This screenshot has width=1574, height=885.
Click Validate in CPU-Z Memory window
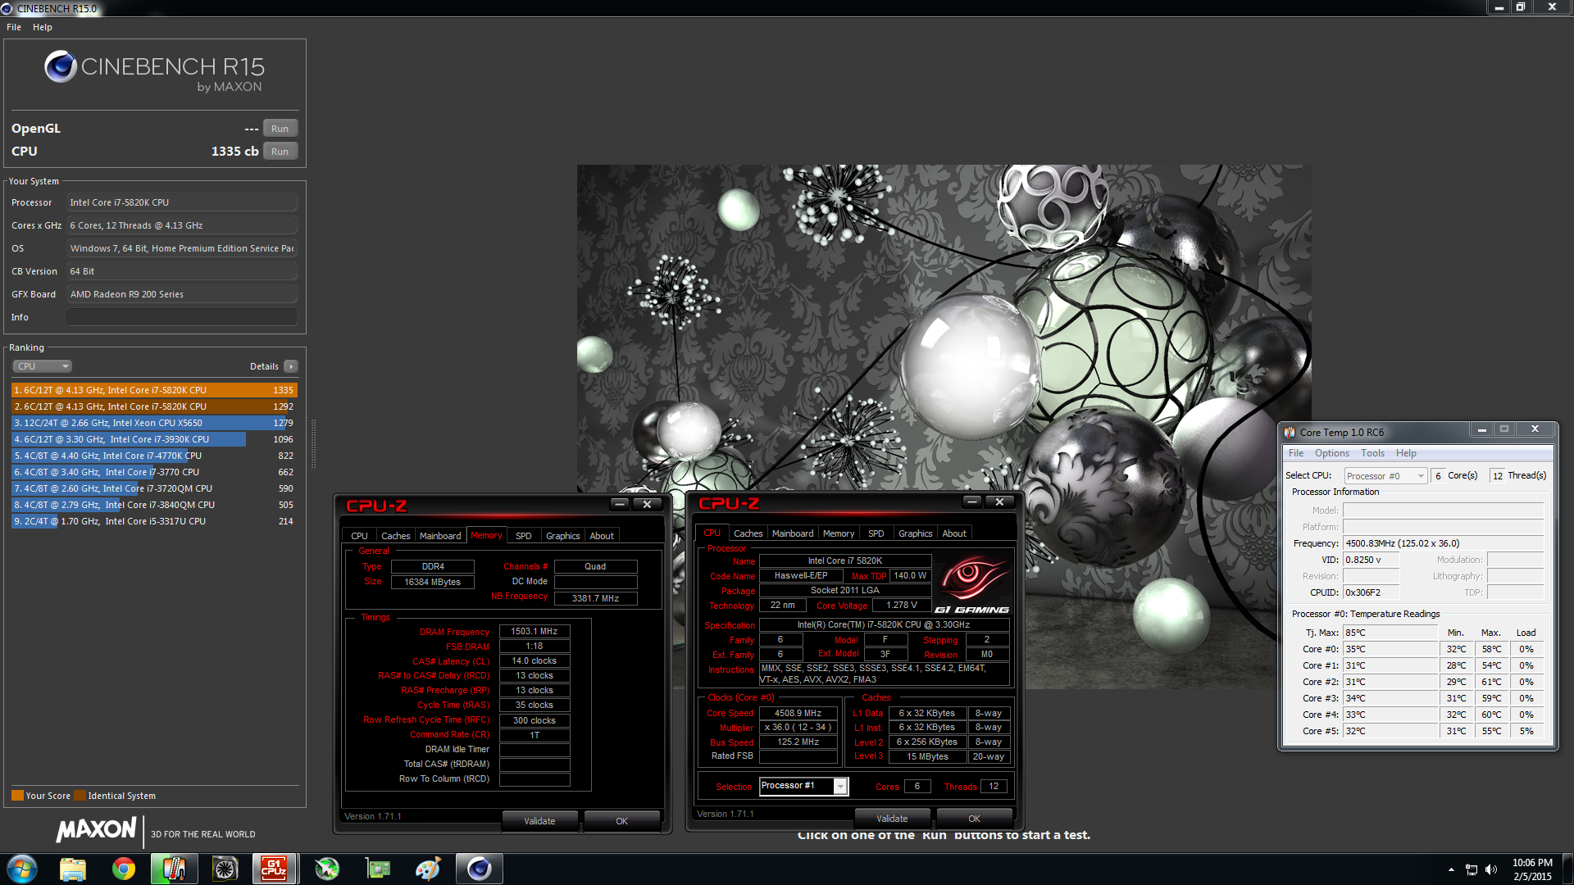[539, 821]
